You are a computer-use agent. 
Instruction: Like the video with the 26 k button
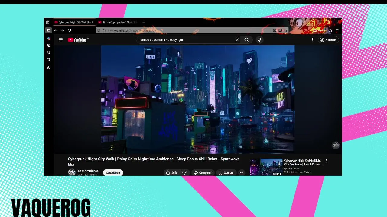point(171,173)
